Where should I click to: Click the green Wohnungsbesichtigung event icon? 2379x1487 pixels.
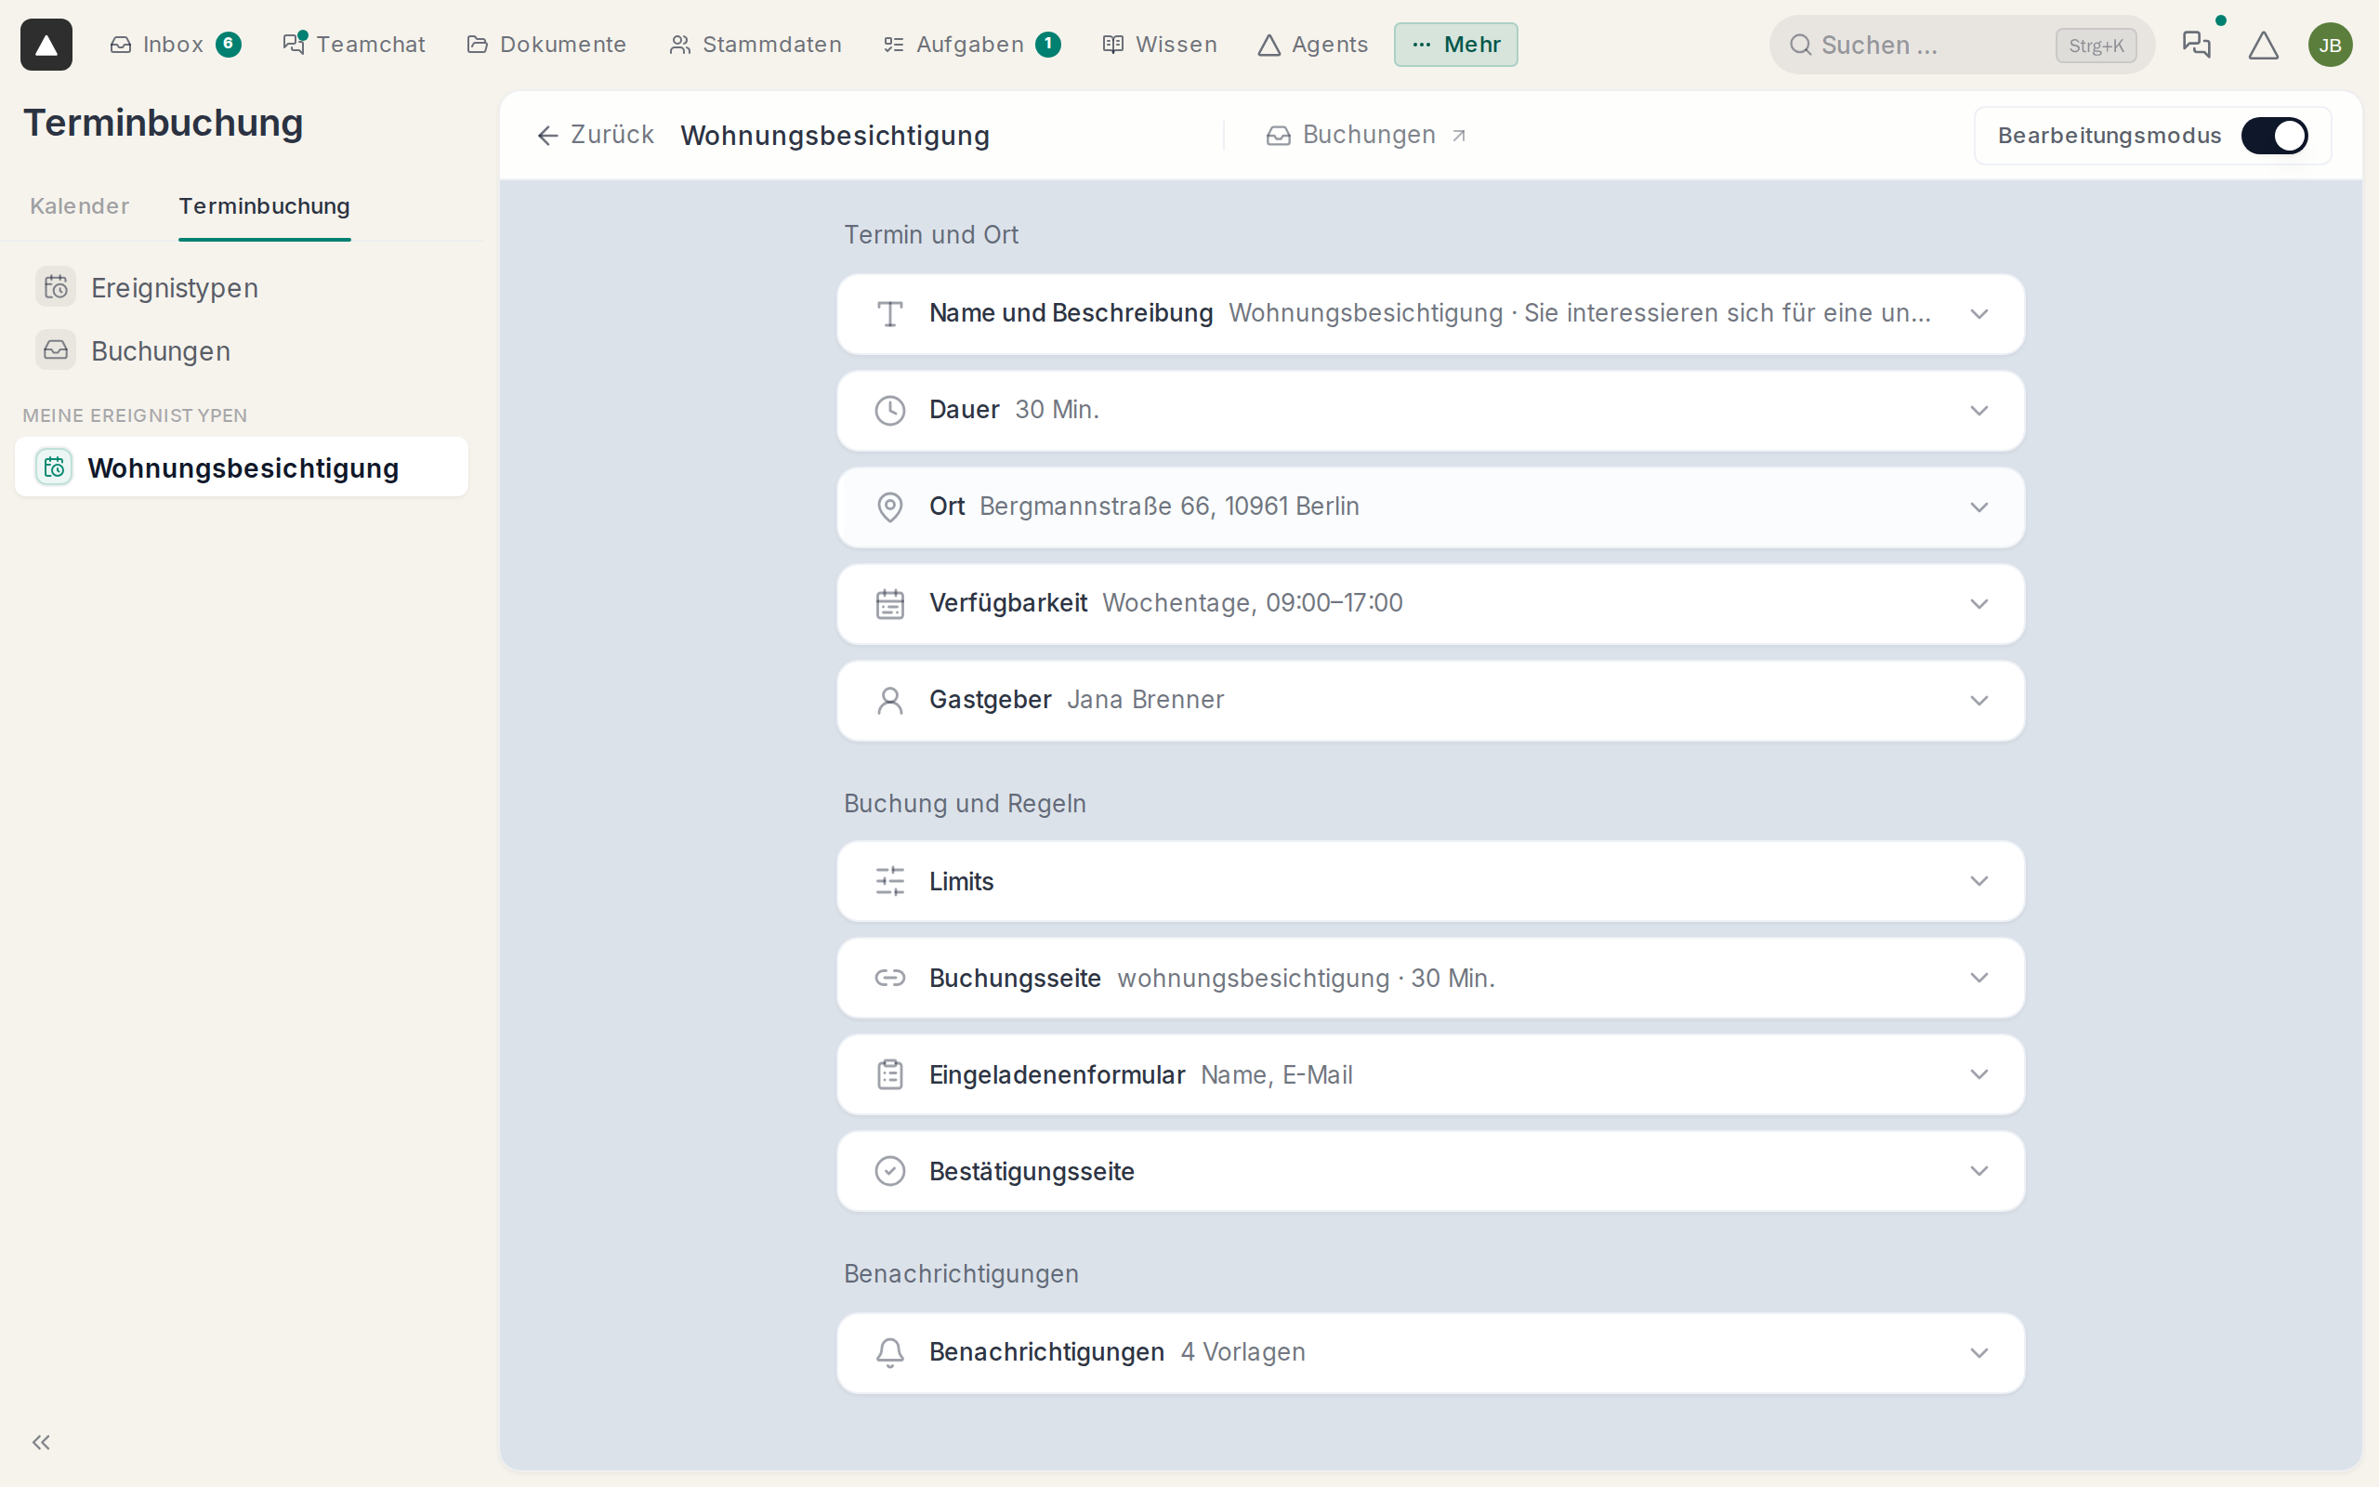(54, 467)
